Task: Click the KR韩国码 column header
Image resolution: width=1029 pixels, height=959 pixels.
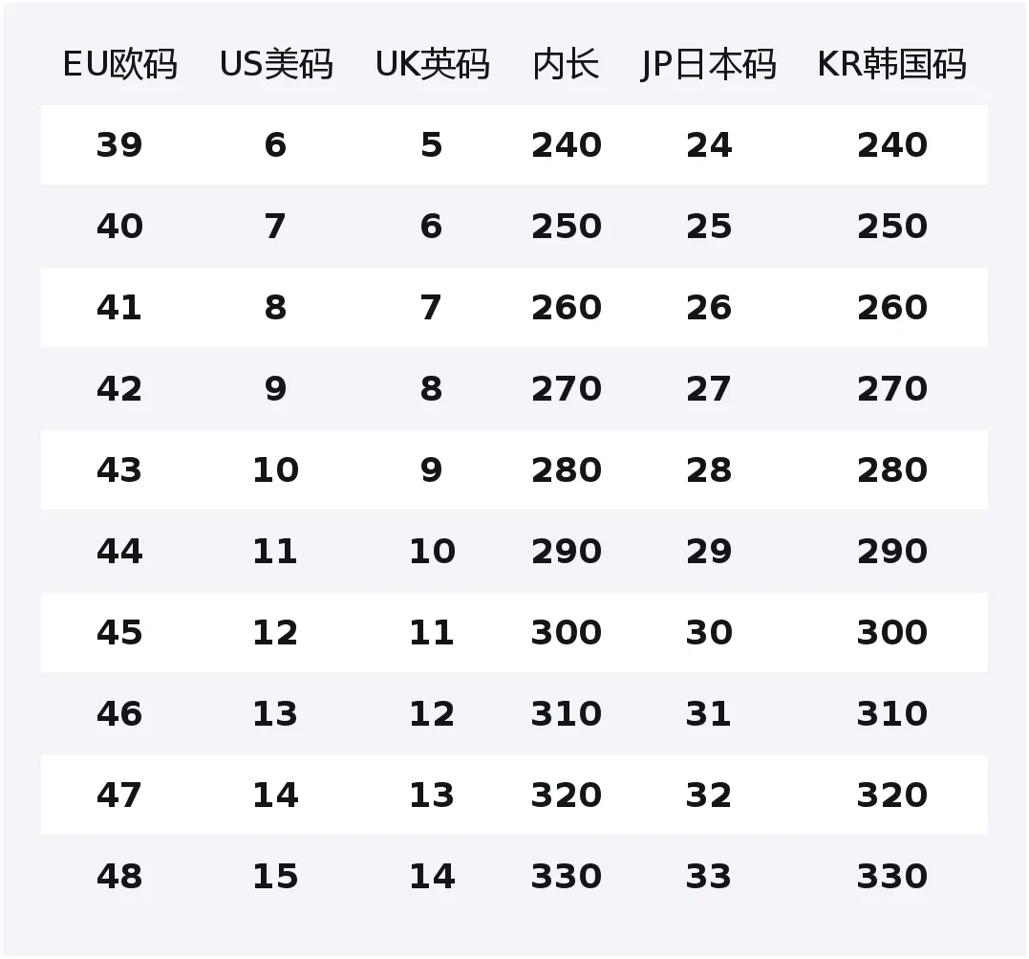Action: coord(891,64)
